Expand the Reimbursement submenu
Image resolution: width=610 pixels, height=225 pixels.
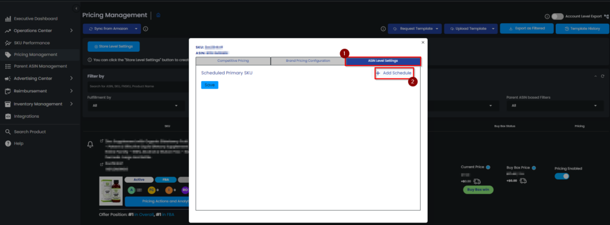click(71, 91)
